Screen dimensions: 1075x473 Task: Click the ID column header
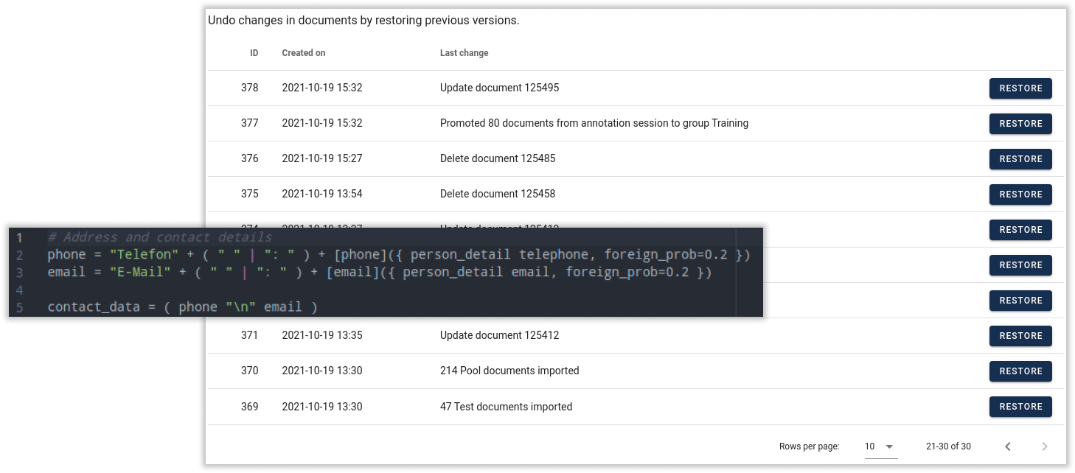pyautogui.click(x=254, y=53)
